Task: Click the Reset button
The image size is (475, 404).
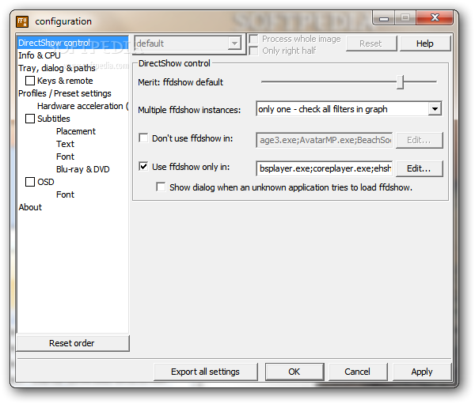Action: click(x=371, y=43)
